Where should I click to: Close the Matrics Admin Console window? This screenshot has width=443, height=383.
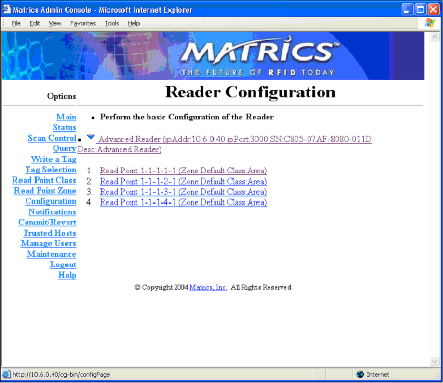433,10
